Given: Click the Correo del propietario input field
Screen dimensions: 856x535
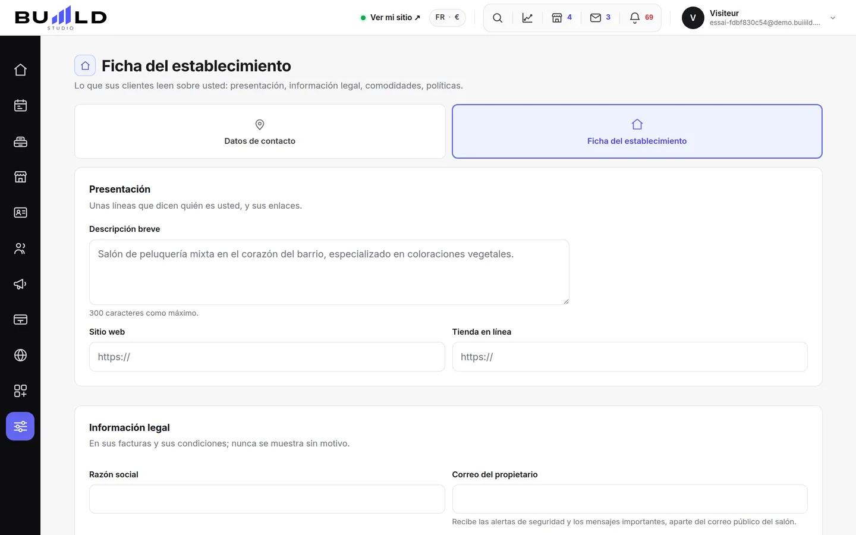Looking at the screenshot, I should pyautogui.click(x=630, y=499).
